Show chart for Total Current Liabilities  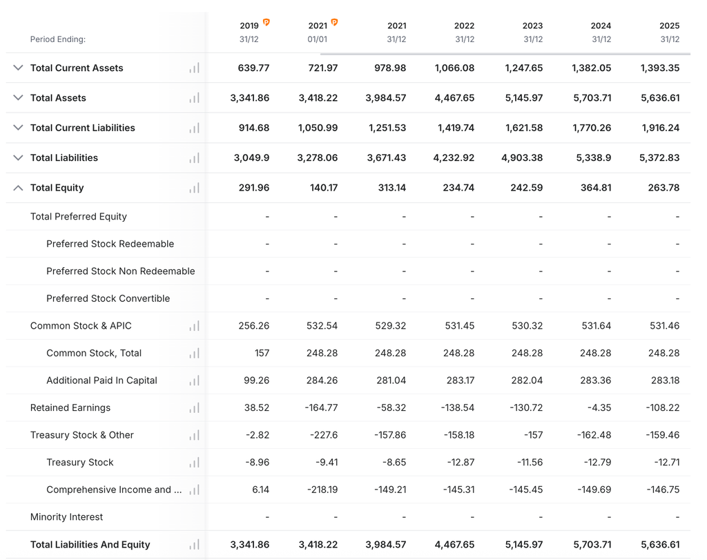coord(194,128)
